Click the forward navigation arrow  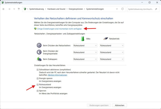pos(9,9)
